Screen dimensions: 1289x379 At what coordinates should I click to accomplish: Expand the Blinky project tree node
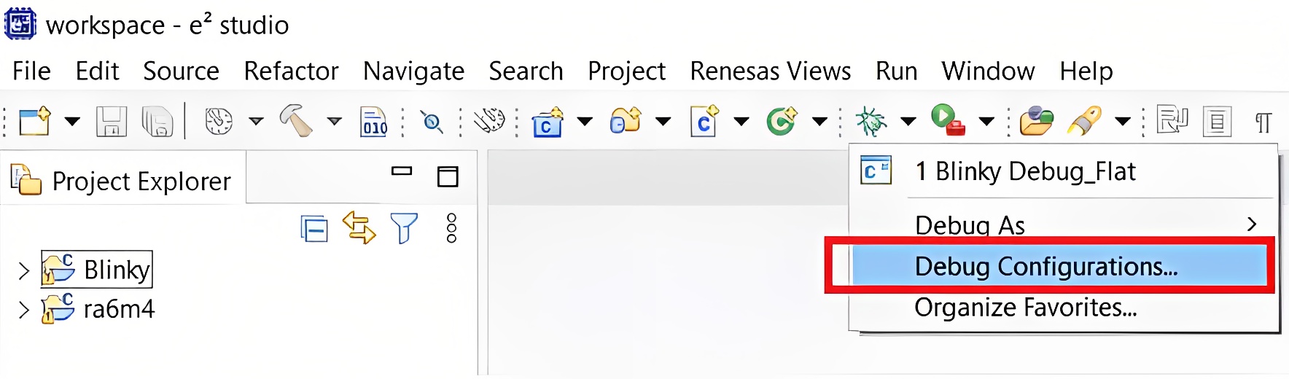(x=23, y=271)
